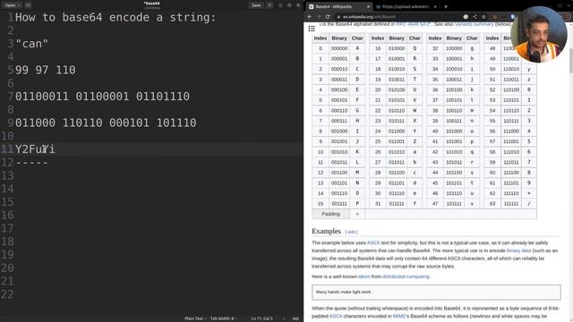Click the '=' padding character cell
The width and height of the screenshot is (573, 322).
tap(357, 214)
